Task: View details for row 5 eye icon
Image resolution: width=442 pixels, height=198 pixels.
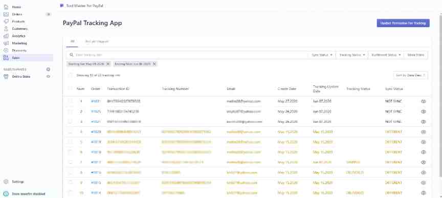Action: point(423,142)
